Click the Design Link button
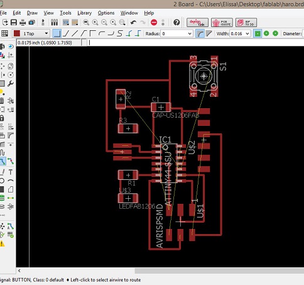This screenshot has height=285, width=304. click(197, 23)
